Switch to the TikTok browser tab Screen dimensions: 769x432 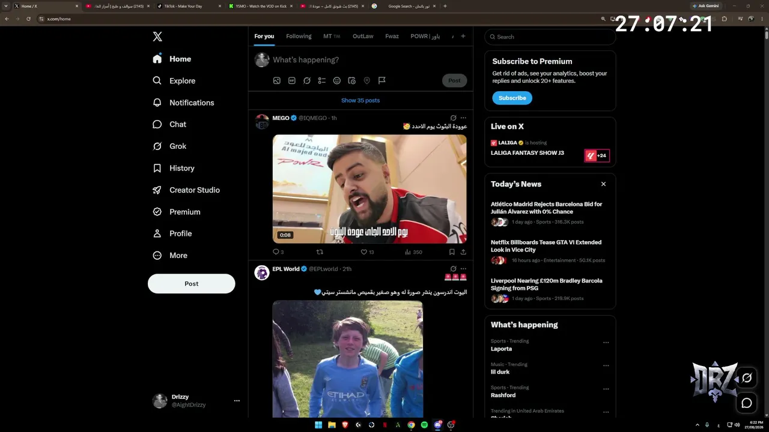[187, 6]
